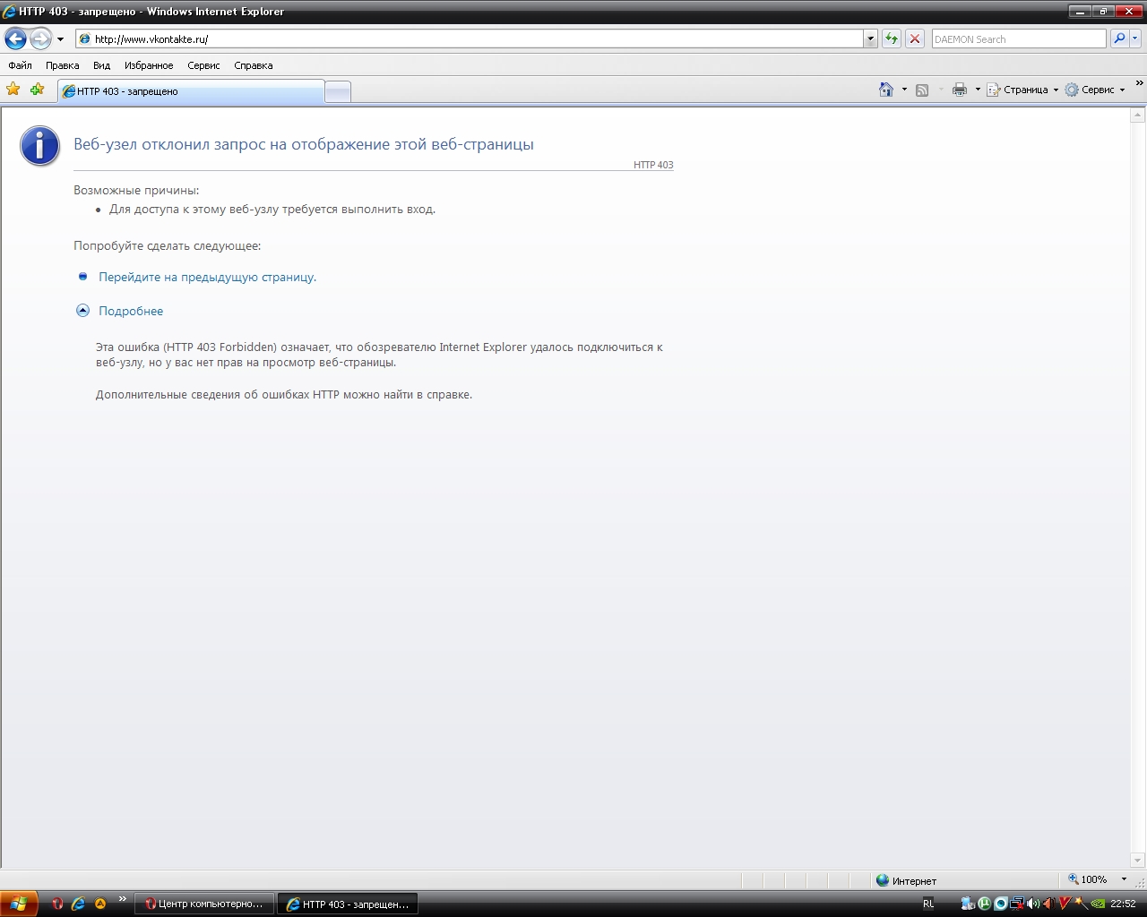Click Add to Favorites star-plus icon
The width and height of the screenshot is (1147, 917).
(37, 89)
